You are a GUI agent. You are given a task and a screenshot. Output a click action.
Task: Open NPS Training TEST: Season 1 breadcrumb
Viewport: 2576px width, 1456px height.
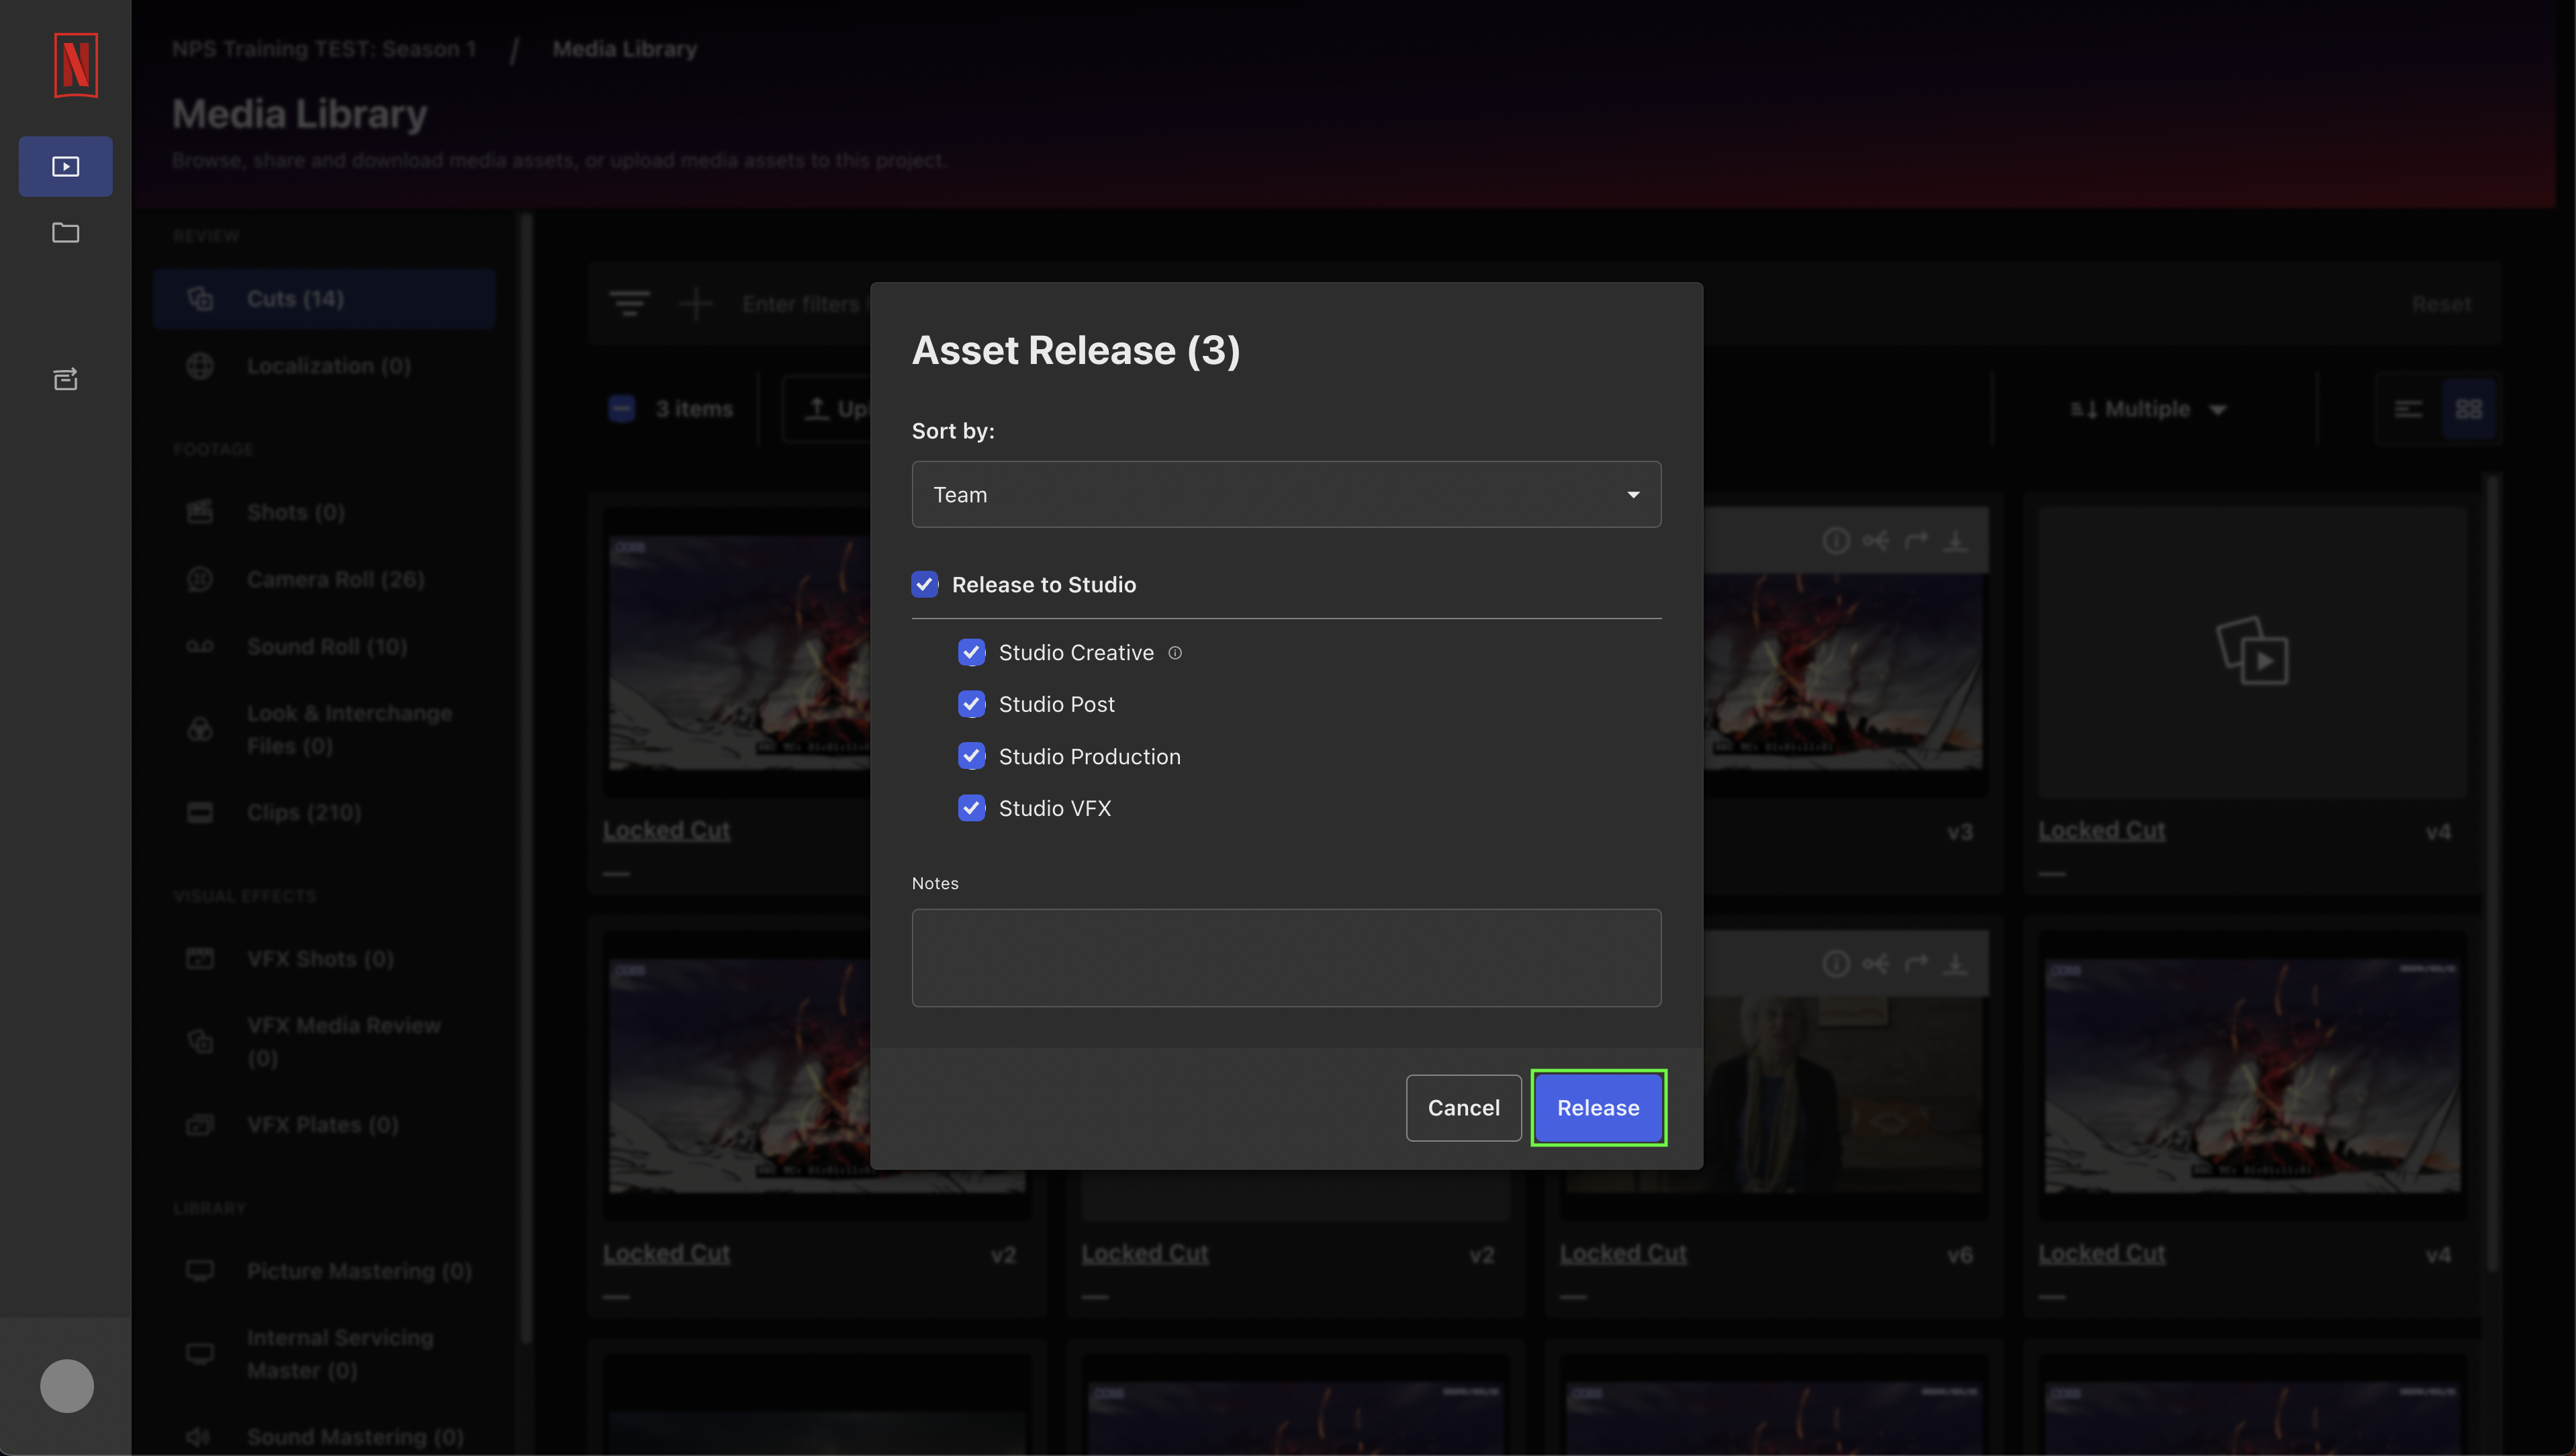324,49
